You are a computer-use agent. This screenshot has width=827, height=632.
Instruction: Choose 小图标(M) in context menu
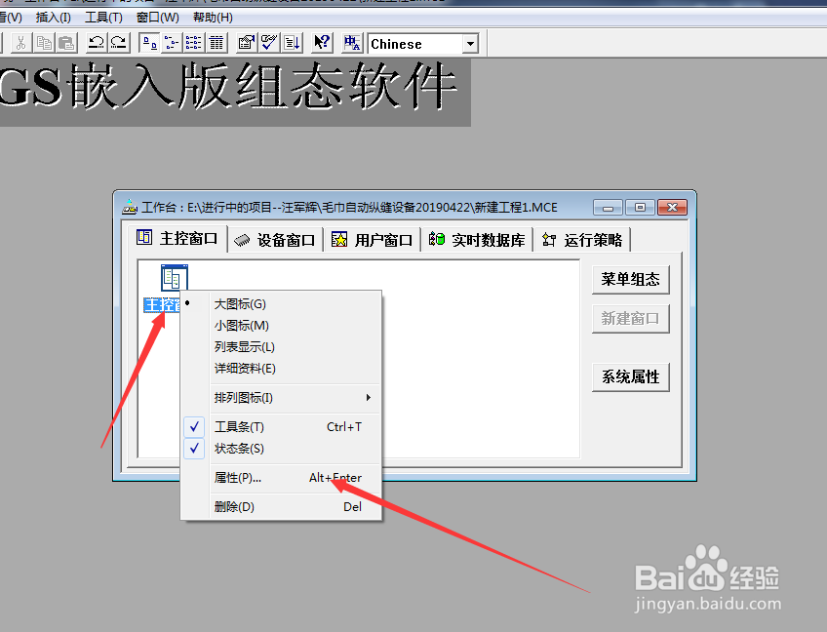click(x=281, y=326)
